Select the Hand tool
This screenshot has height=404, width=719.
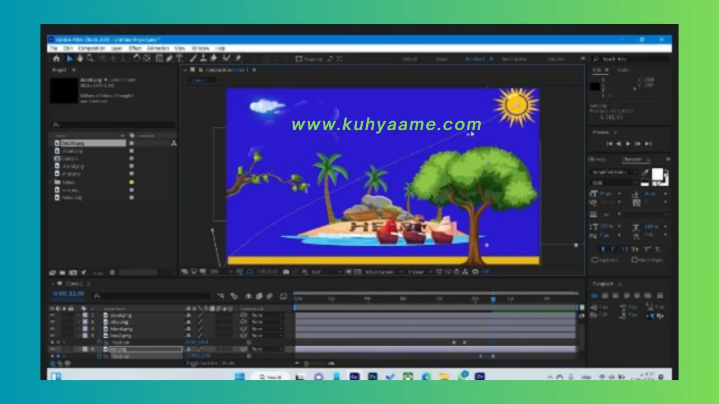click(x=80, y=58)
